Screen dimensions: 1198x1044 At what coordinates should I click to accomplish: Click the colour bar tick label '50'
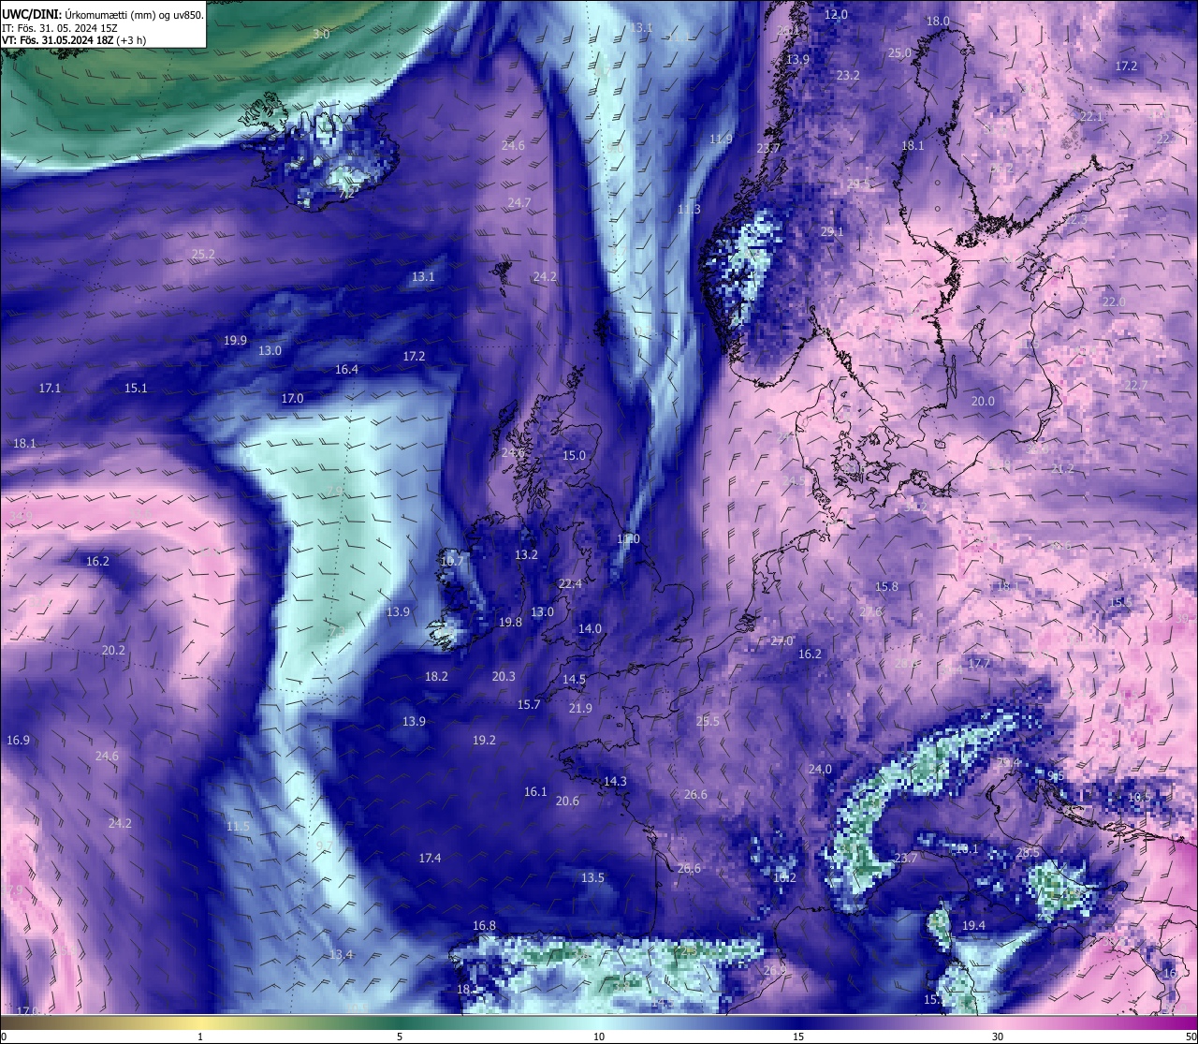pos(1191,1037)
